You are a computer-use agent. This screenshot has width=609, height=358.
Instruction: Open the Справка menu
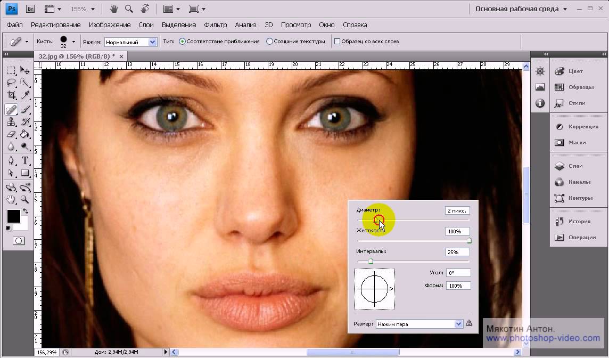coord(355,25)
